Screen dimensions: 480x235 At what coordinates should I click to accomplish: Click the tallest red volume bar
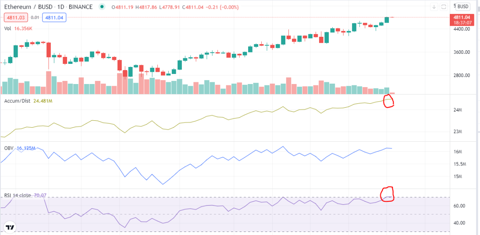[x=48, y=83]
